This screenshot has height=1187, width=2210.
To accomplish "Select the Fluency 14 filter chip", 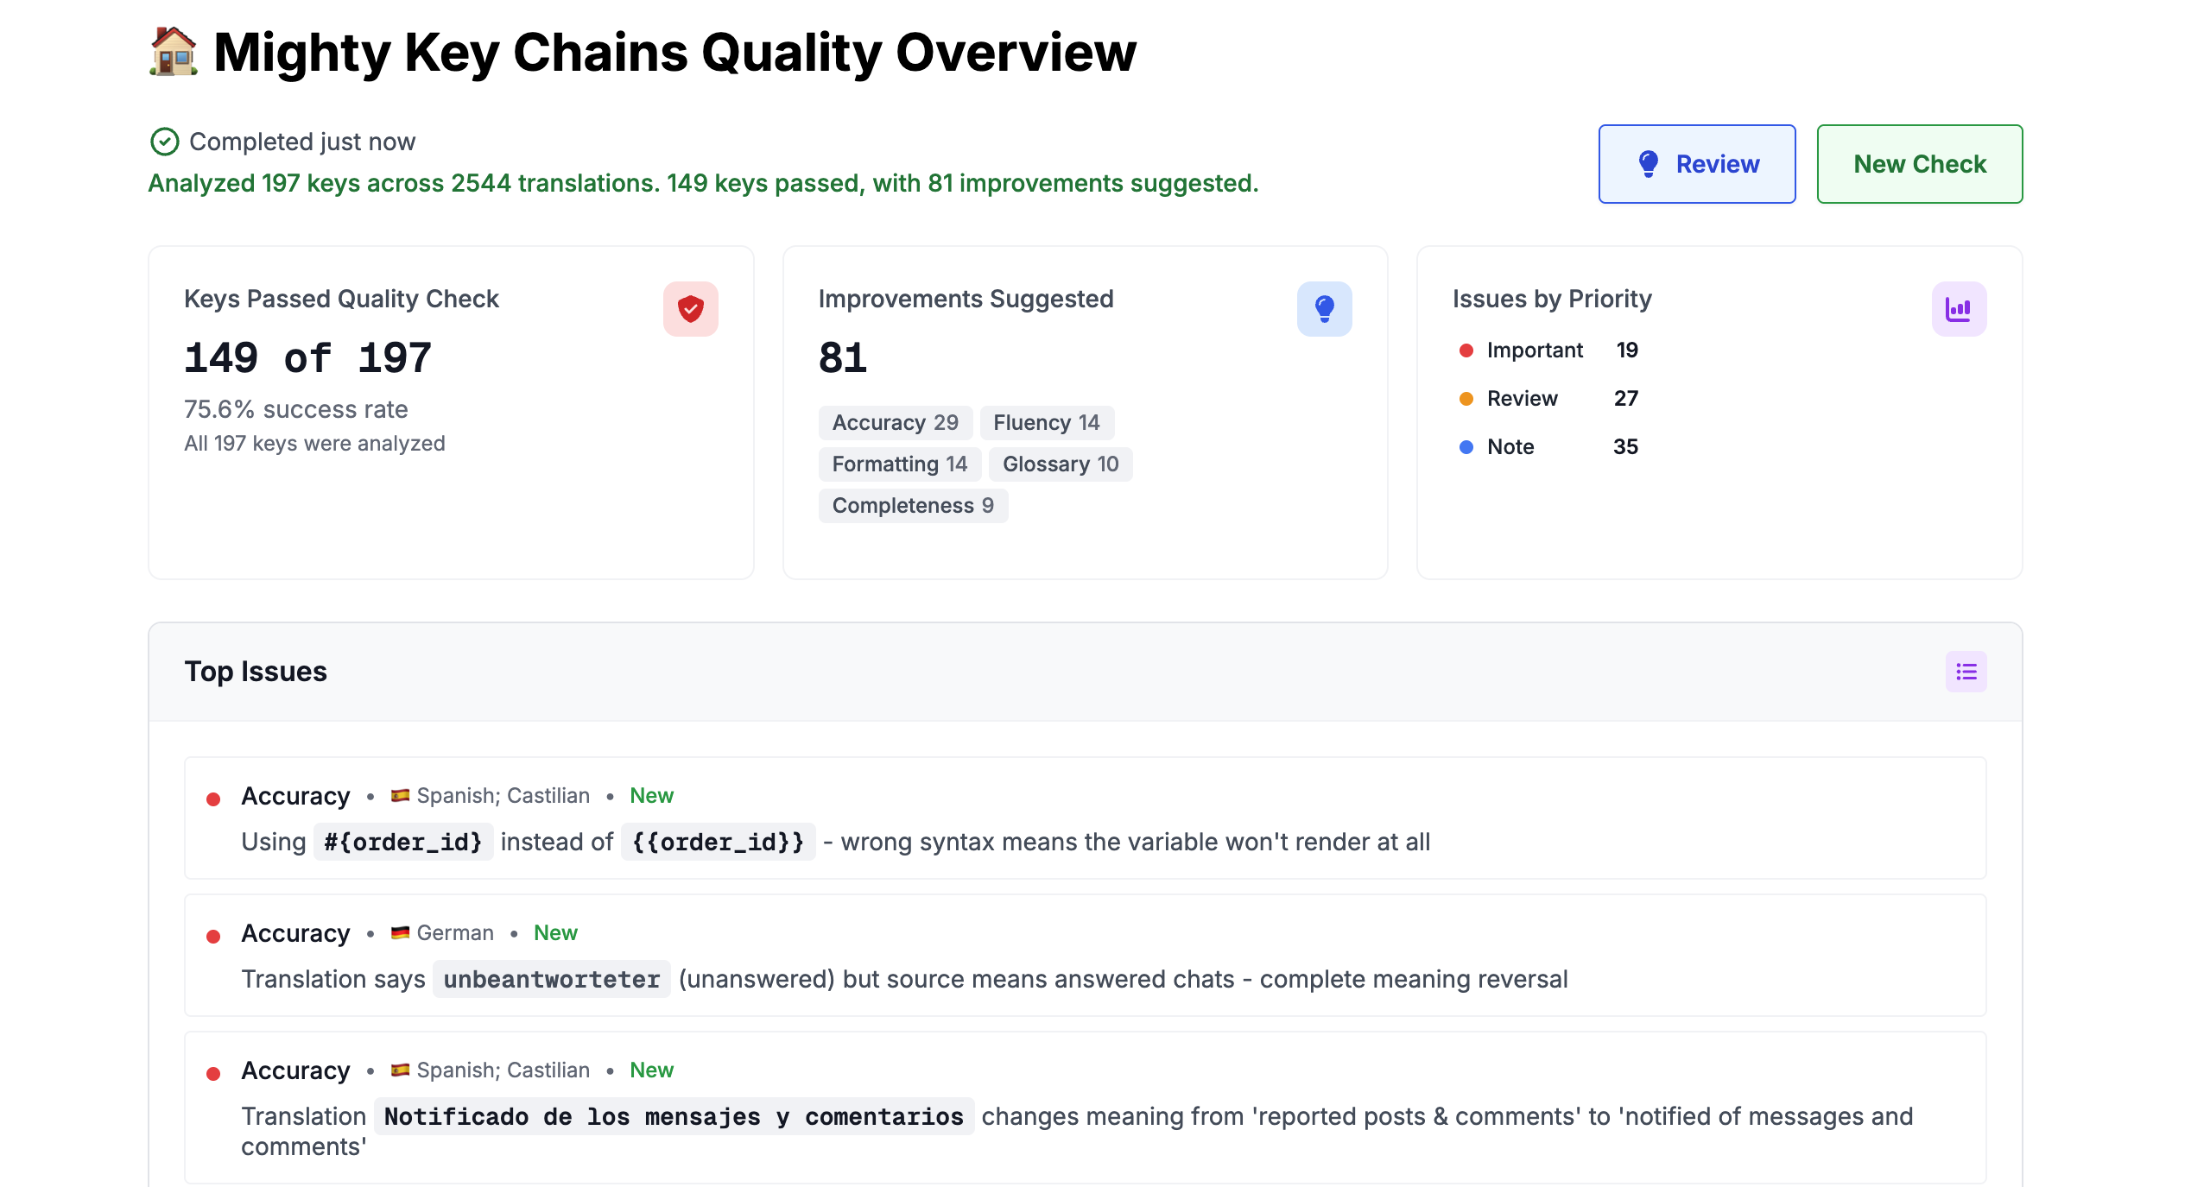I will click(1046, 422).
